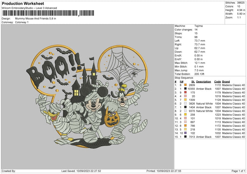
Task: Click the orange swatch in stop row 1
Action: (x=185, y=85)
